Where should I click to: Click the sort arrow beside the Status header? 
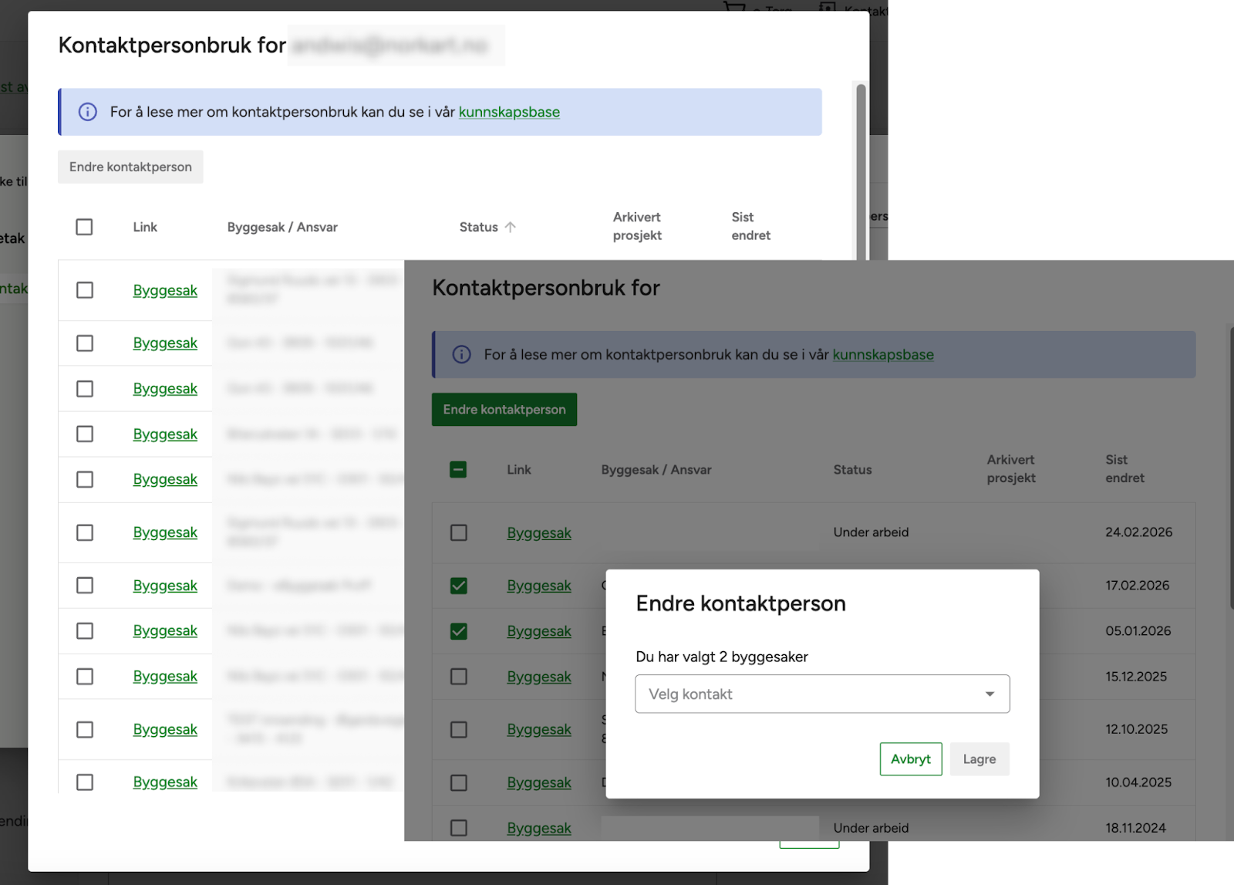[511, 227]
